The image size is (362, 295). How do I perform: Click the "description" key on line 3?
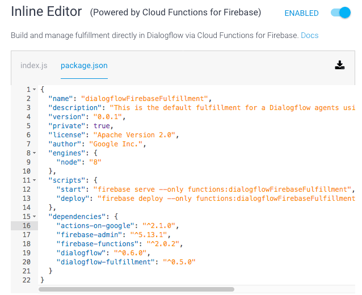[75, 108]
